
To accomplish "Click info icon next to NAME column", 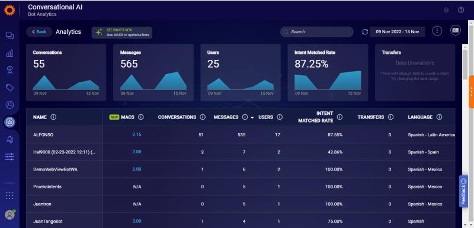I will [x=53, y=117].
